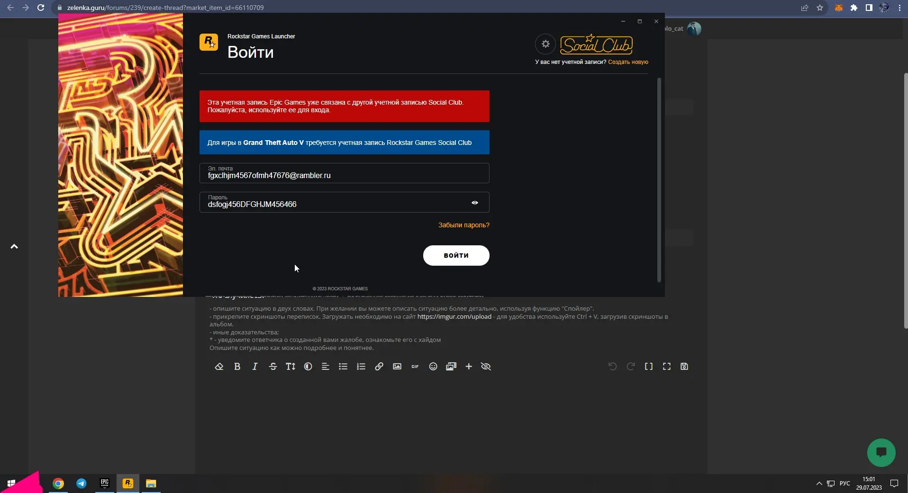The width and height of the screenshot is (908, 493).
Task: Open launcher settings gear icon
Action: tap(545, 44)
